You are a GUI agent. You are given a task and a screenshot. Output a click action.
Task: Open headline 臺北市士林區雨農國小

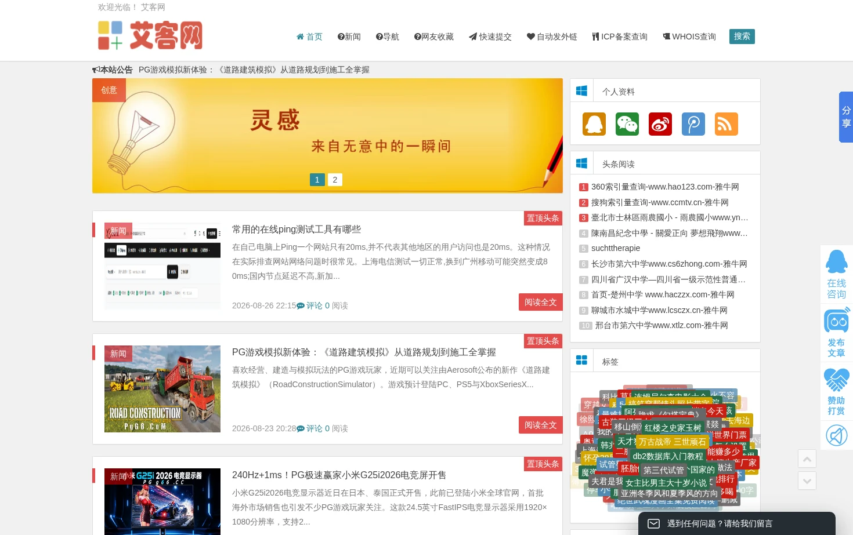click(x=670, y=217)
